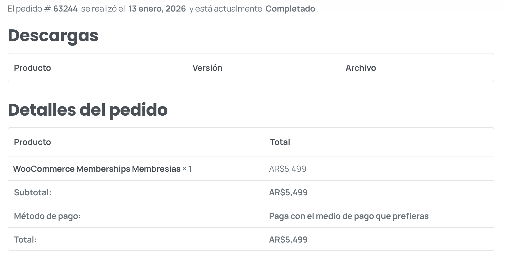Screen dimensions: 505x258
Task: Click the Descargas section heading
Action: pos(53,35)
